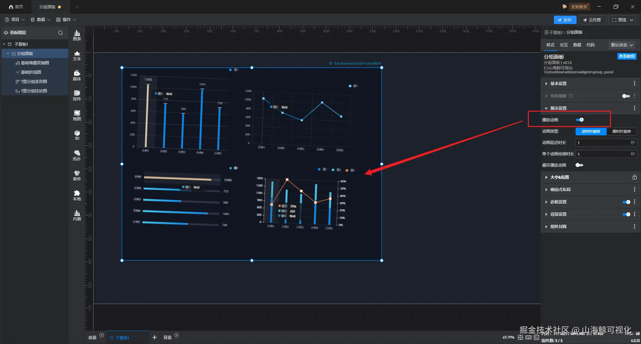
Task: Toggle the 播放动画 switch
Action: (580, 120)
